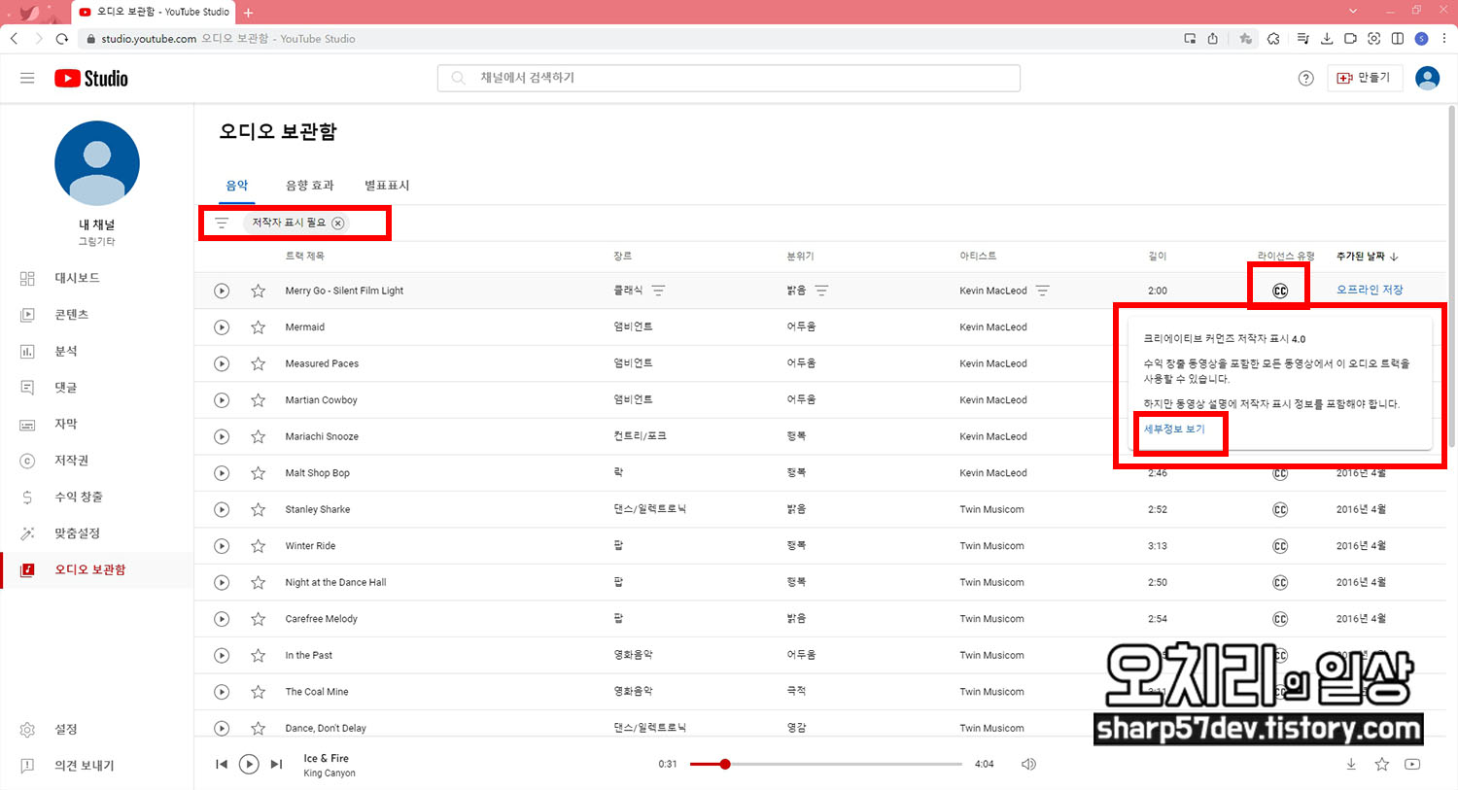1458x790 pixels.
Task: Play the Winter Ride track
Action: tap(222, 546)
